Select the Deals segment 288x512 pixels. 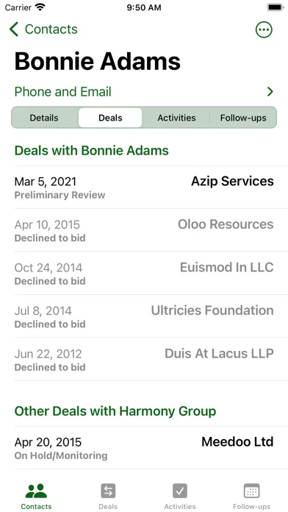click(x=110, y=118)
